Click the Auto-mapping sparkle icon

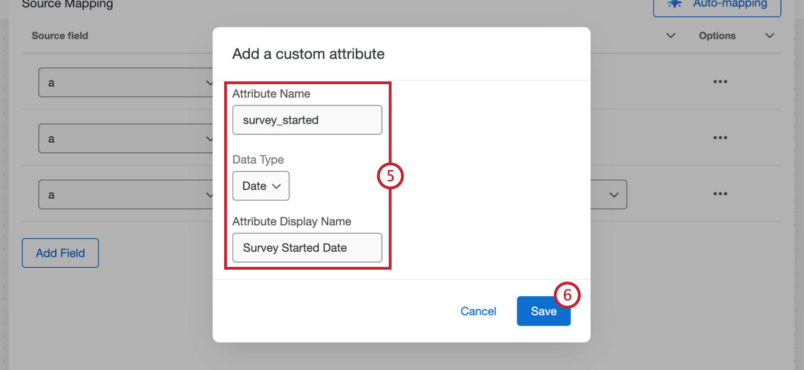click(674, 4)
